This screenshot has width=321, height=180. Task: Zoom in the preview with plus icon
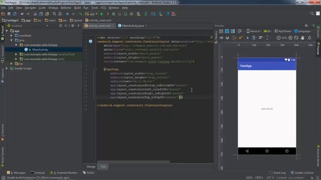pyautogui.click(x=290, y=38)
